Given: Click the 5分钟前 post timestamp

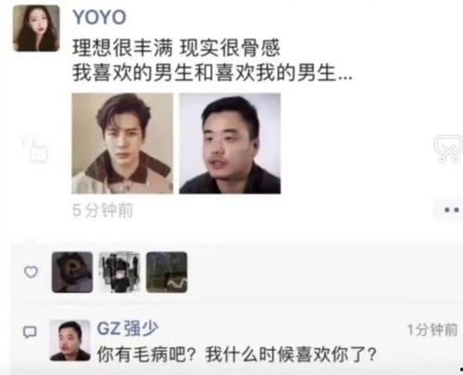Looking at the screenshot, I should (103, 211).
